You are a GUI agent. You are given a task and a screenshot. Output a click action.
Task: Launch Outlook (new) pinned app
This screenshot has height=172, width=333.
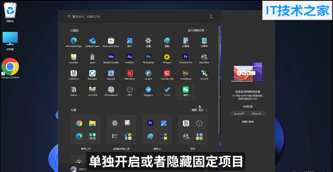click(x=92, y=42)
